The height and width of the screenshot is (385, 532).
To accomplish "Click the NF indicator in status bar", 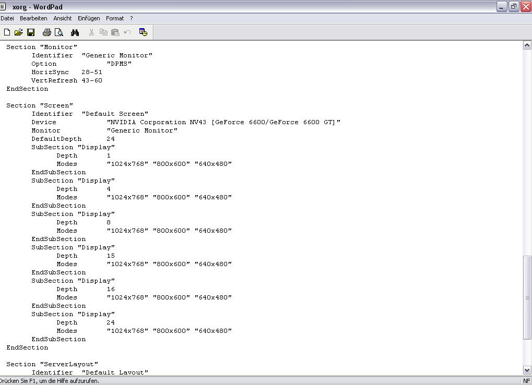I will [526, 381].
